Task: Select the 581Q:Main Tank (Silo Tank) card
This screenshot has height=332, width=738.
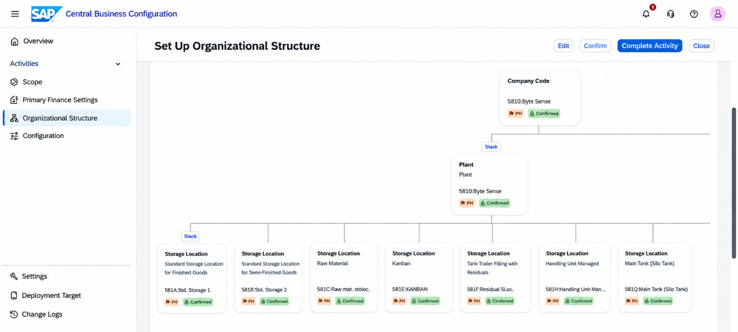Action: pos(655,278)
